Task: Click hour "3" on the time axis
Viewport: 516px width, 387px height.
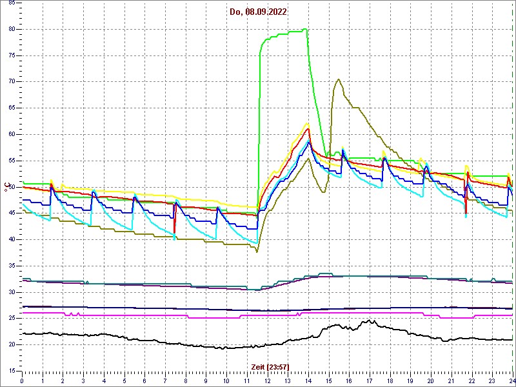Action: pyautogui.click(x=83, y=381)
